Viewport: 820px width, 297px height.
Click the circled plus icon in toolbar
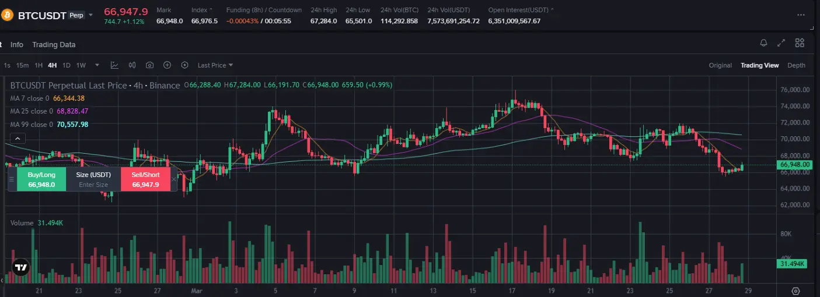167,65
